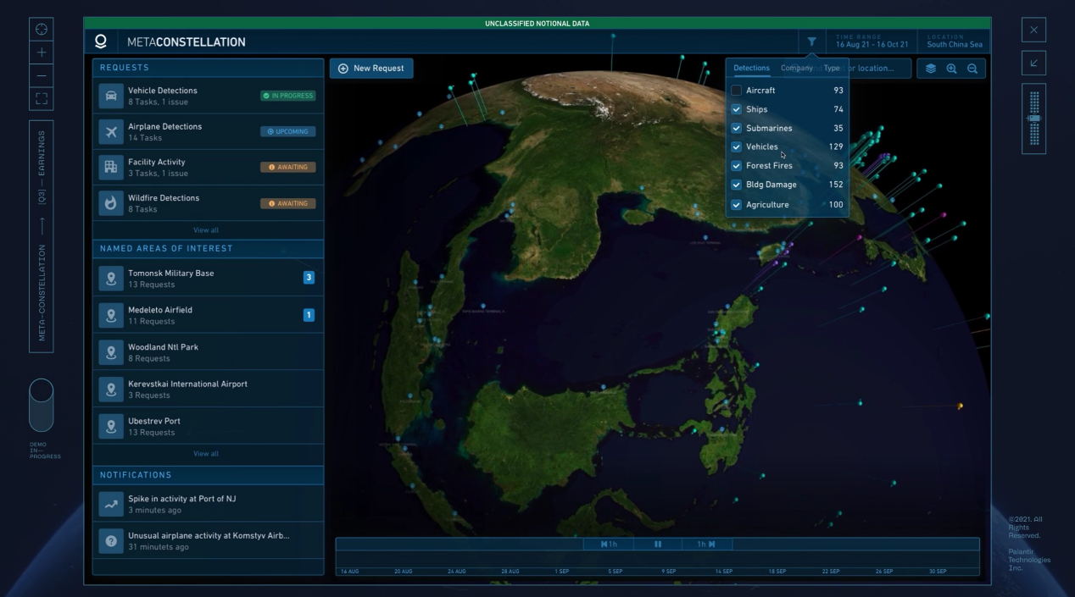
Task: Click the orange detection marker on the globe
Action: click(960, 406)
